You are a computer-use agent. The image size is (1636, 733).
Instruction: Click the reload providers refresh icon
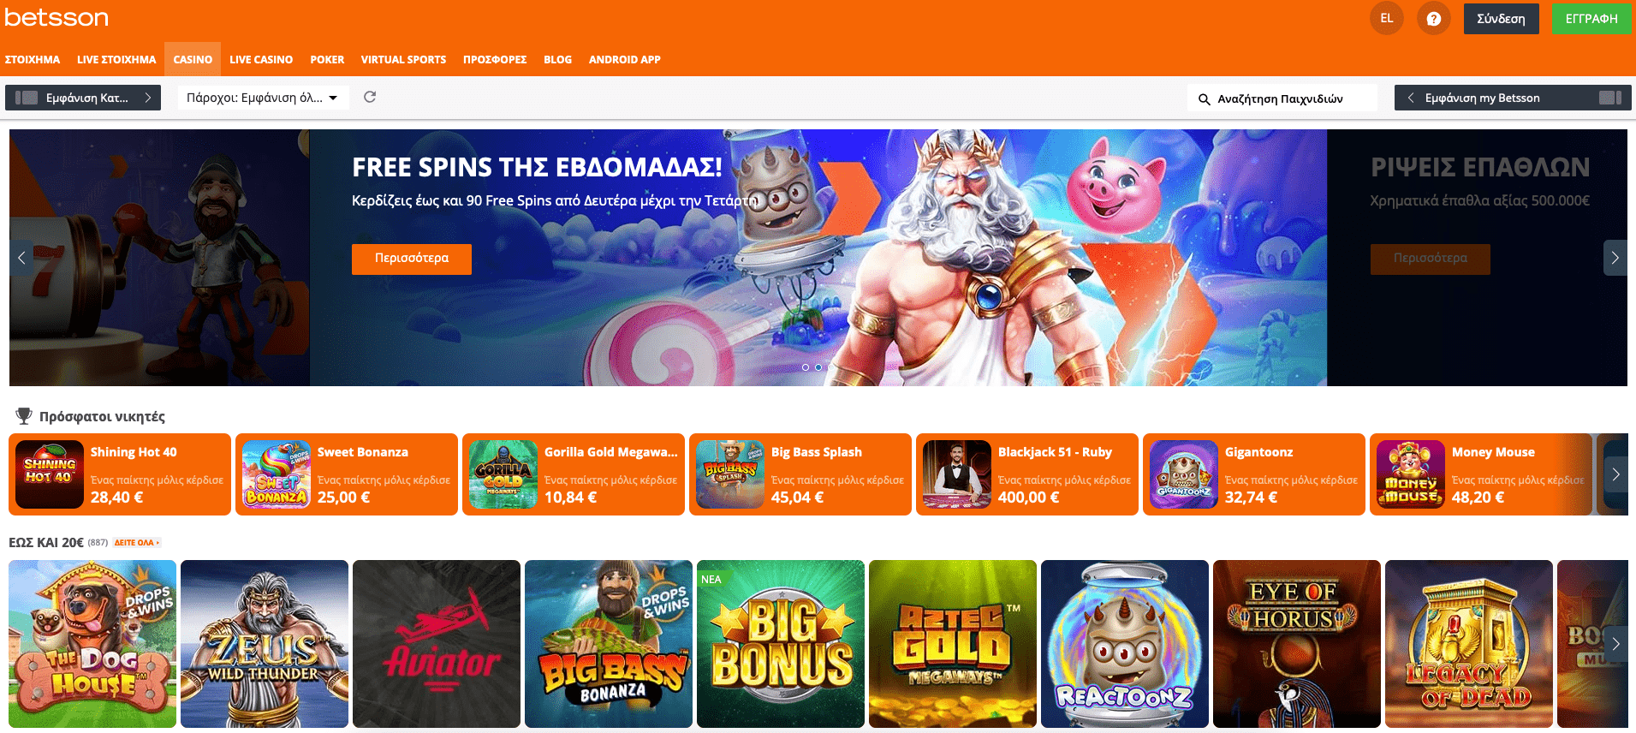(370, 97)
